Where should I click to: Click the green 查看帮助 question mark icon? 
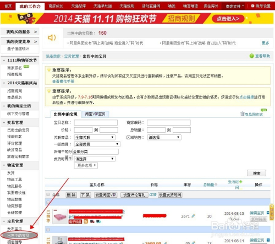(252, 56)
